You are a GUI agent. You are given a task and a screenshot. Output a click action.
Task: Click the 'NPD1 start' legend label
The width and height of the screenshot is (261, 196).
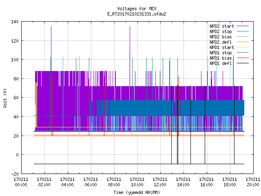tap(222, 47)
